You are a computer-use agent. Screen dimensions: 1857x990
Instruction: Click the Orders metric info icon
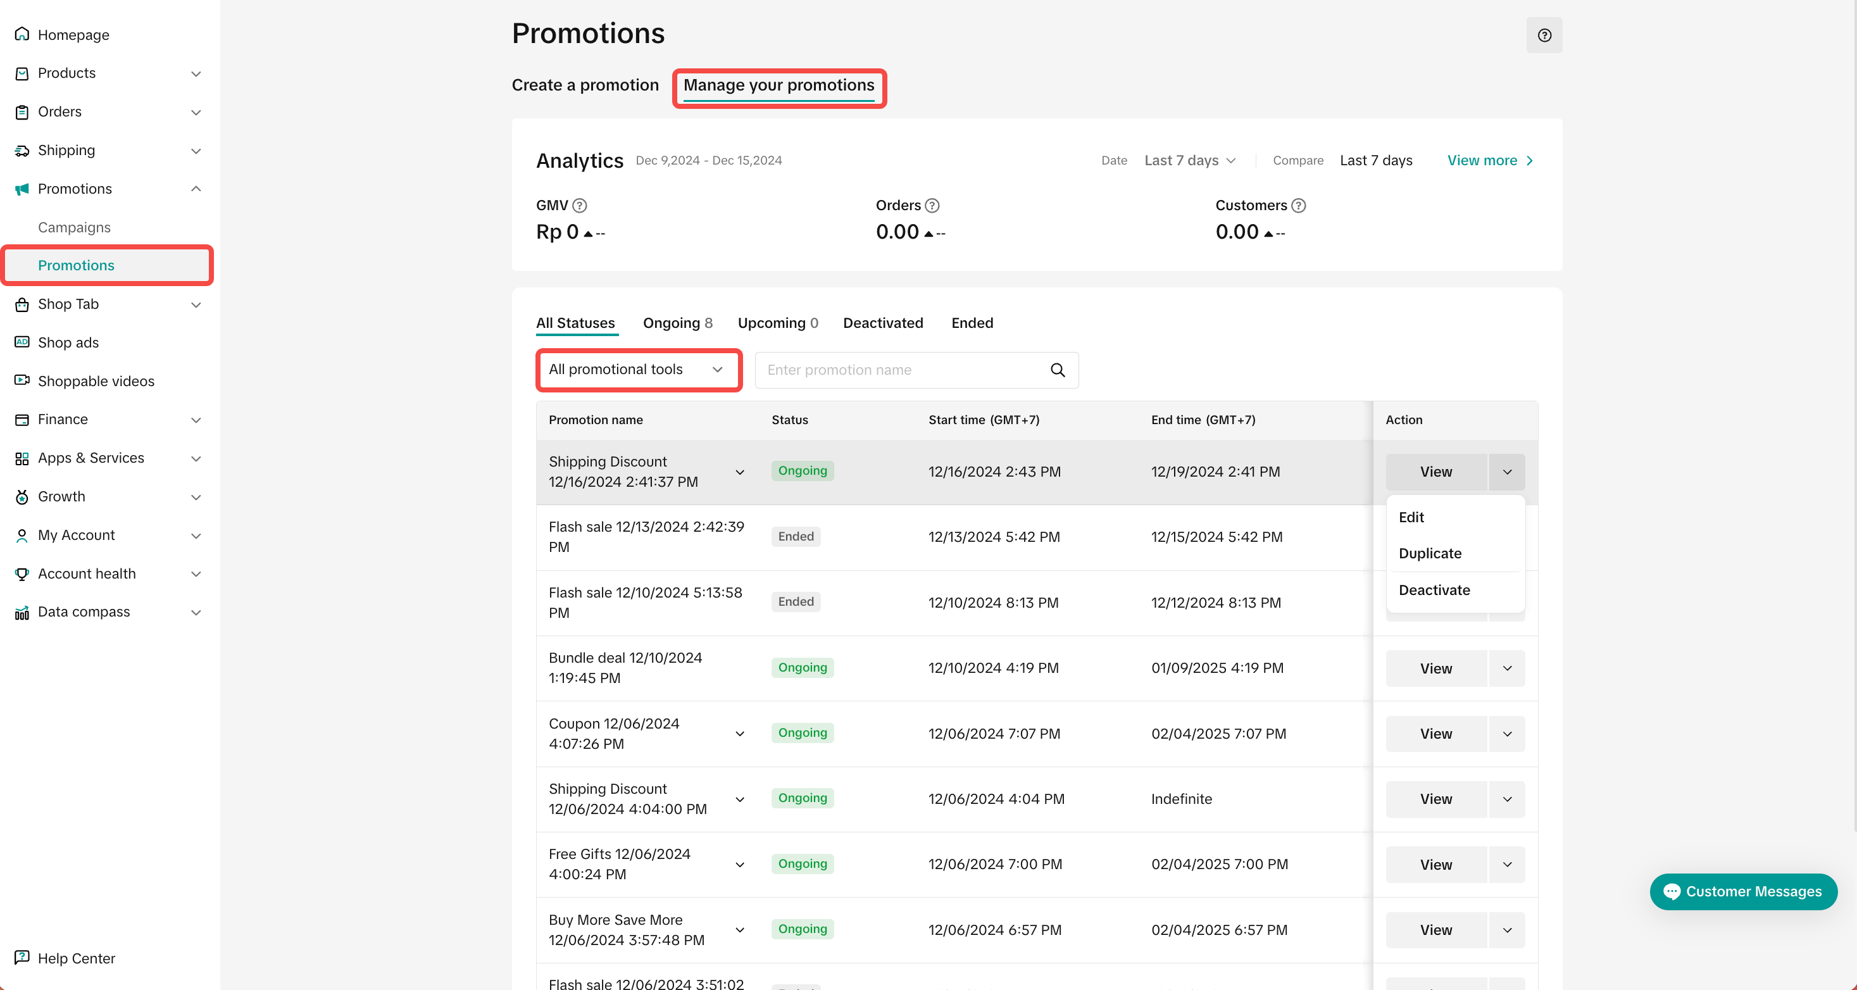coord(932,206)
